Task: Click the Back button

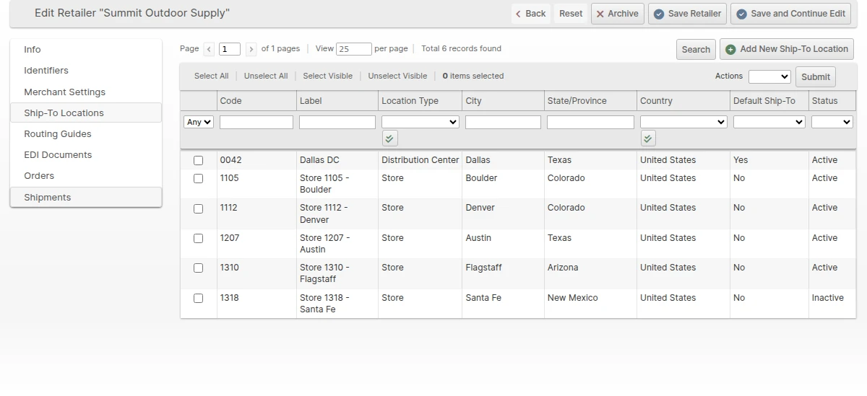Action: [531, 14]
